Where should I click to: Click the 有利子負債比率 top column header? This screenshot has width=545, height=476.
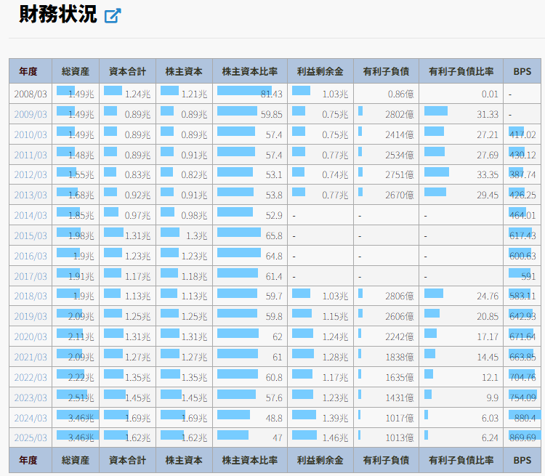[x=461, y=71]
